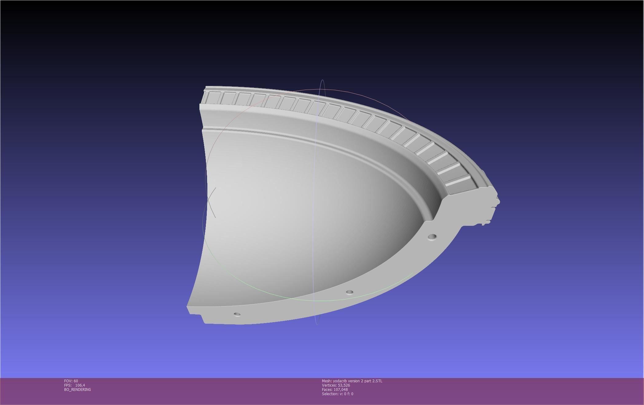Click the middle screw hole on the bottom rim
The image size is (644, 405).
(349, 292)
